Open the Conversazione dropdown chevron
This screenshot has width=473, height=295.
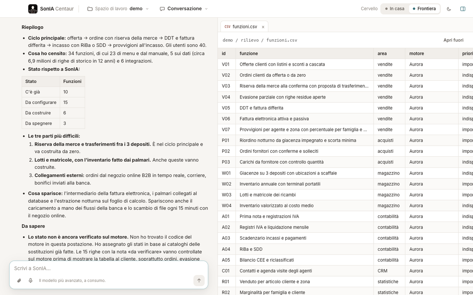206,9
